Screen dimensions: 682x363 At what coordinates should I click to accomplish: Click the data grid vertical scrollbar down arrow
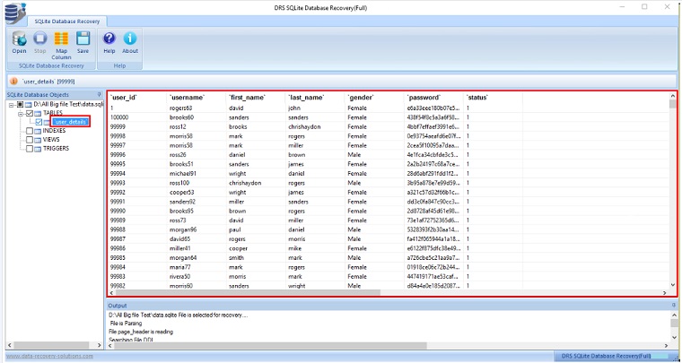(673, 285)
